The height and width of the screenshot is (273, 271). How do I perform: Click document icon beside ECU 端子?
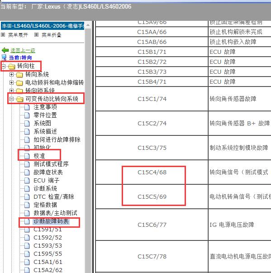pos(27,181)
